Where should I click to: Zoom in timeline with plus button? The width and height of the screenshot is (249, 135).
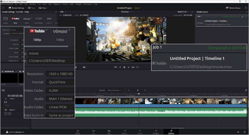point(145,90)
